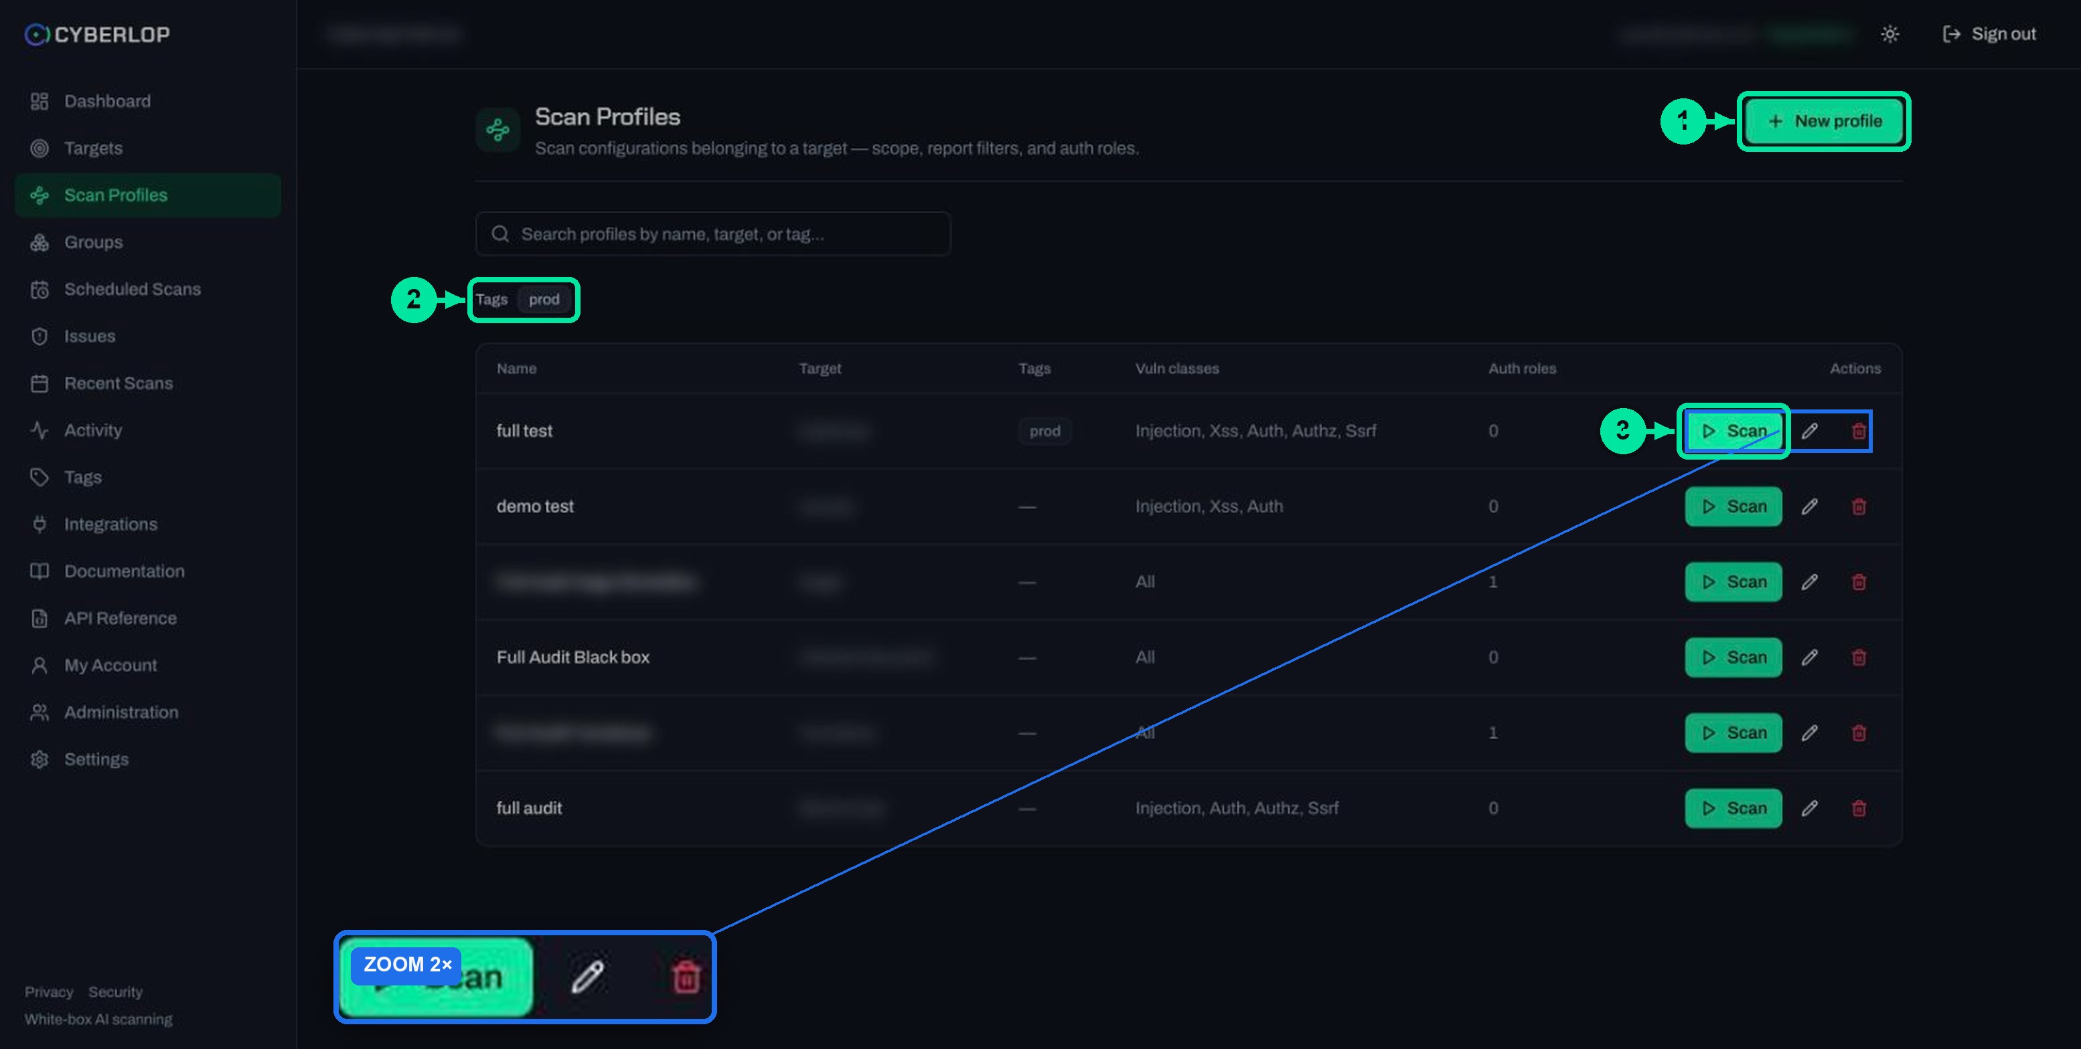
Task: Edit the full test profile pencil icon
Action: pyautogui.click(x=1810, y=431)
